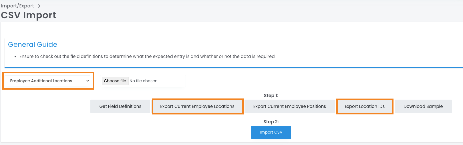Export Current Employee Positions
Screen dimensions: 463x145
[289, 106]
